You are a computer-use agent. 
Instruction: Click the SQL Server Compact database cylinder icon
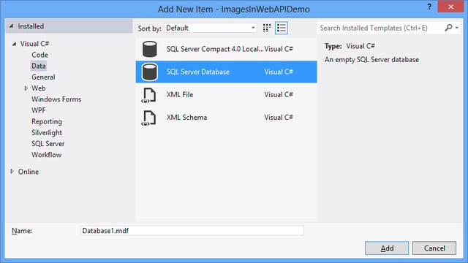149,49
